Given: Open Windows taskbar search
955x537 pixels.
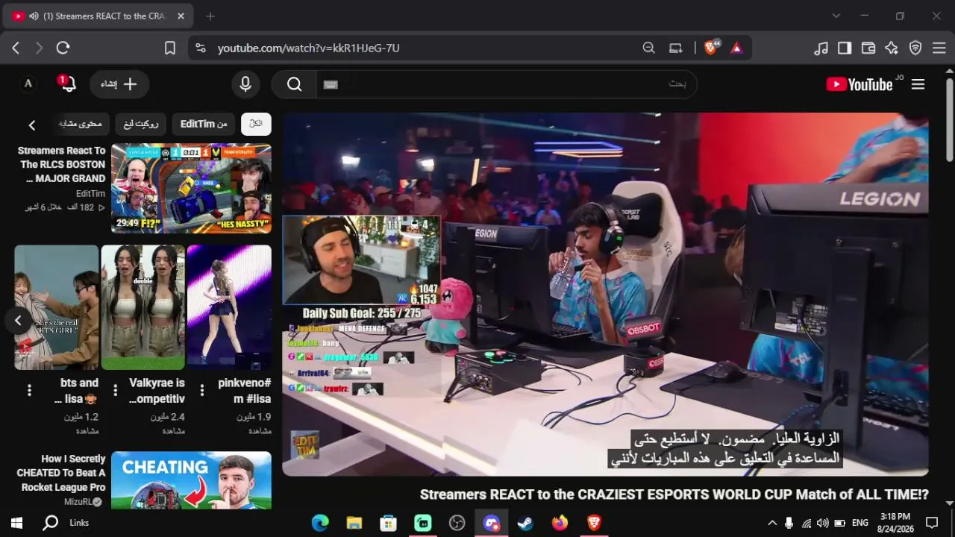Looking at the screenshot, I should click(51, 523).
